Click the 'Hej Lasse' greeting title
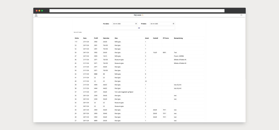 pos(138,15)
